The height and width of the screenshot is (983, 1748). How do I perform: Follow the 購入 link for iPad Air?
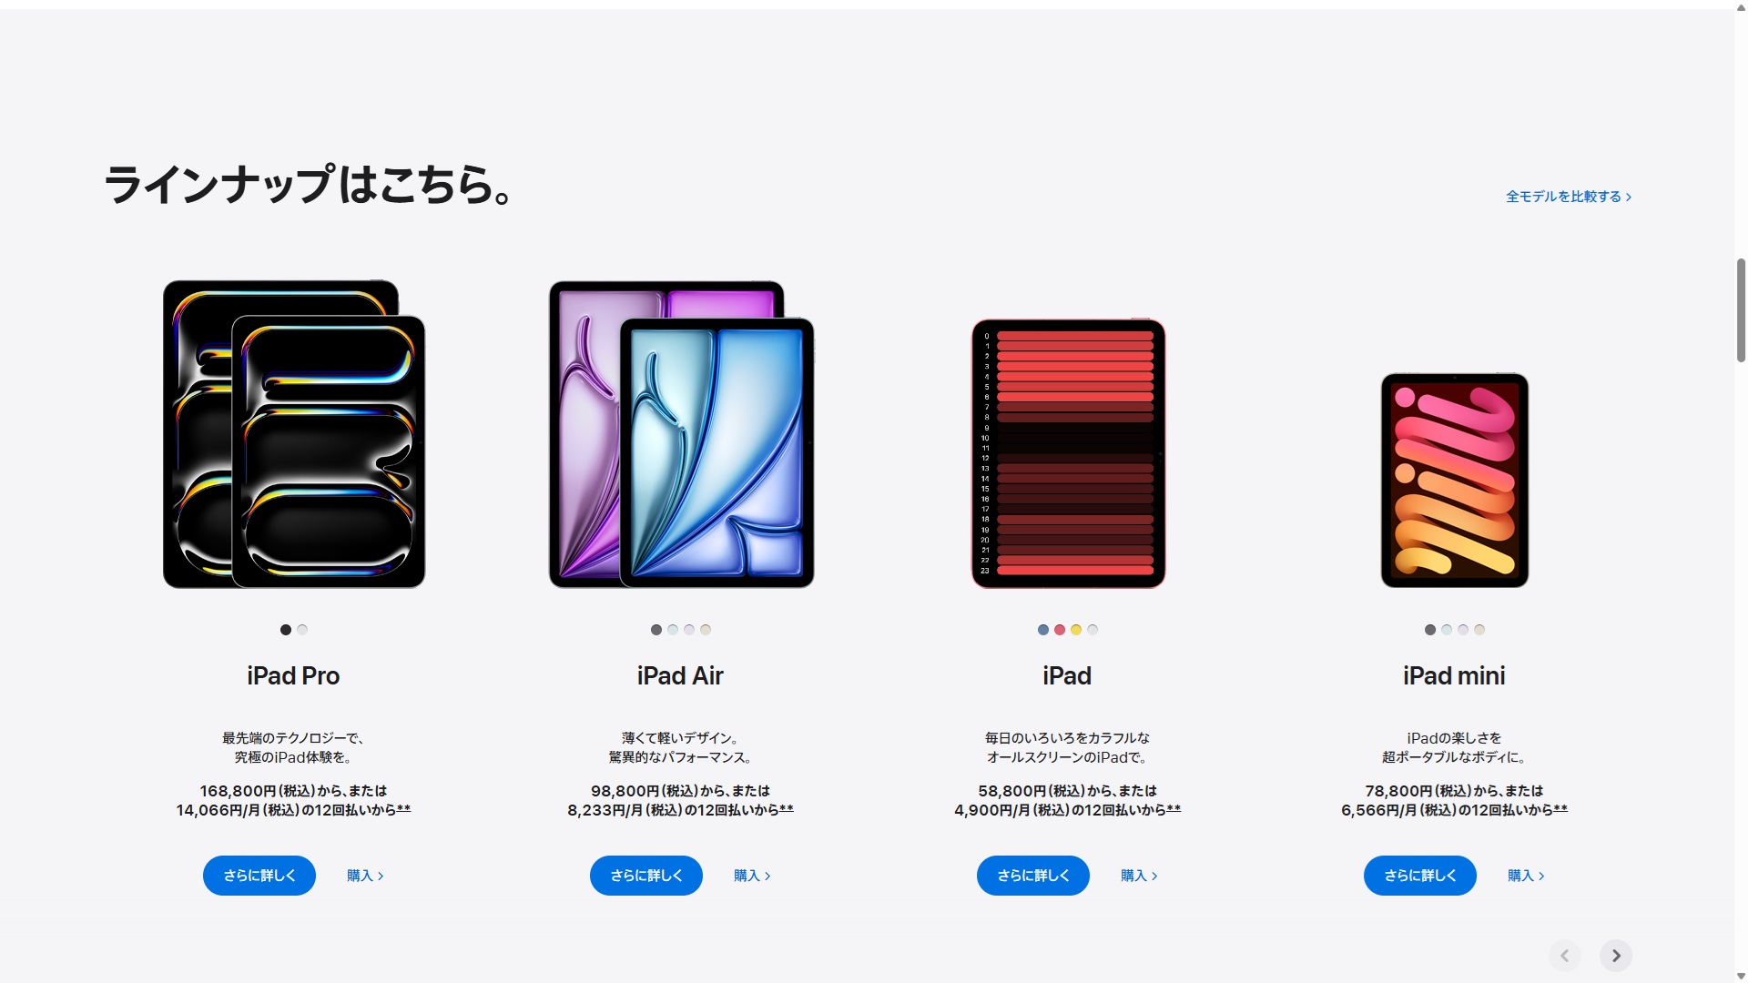(752, 876)
